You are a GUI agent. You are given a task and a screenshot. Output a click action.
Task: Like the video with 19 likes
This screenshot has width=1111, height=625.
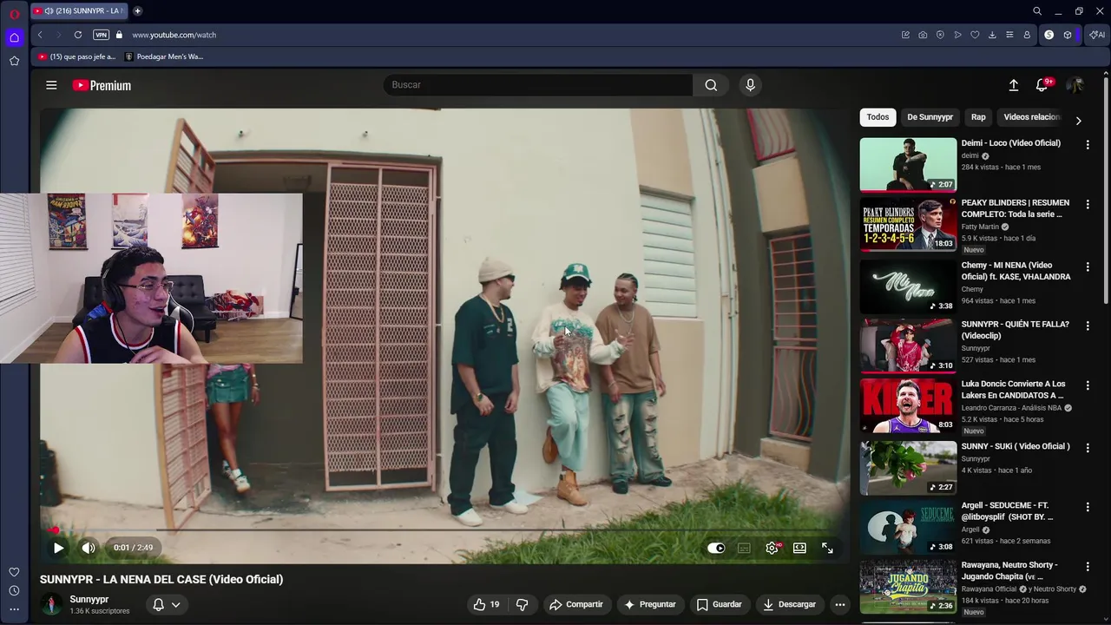pos(486,605)
